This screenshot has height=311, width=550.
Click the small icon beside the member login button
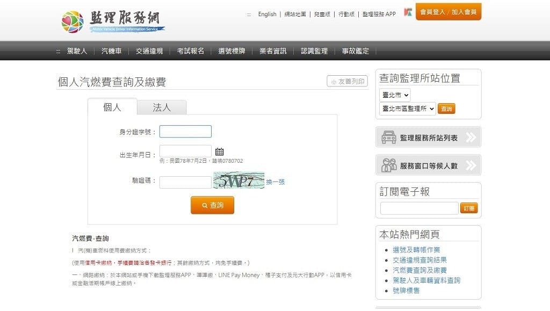point(408,12)
